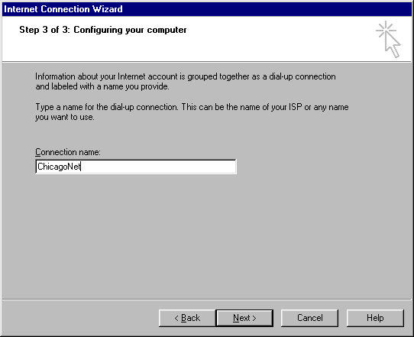Proceed with the Next button
The width and height of the screenshot is (414, 337).
click(x=244, y=318)
